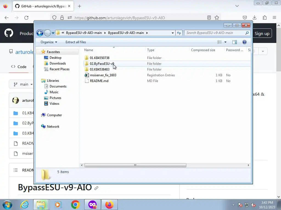Expand the breadcrumb arrow after last BypassESU-v9-AIO-main
This screenshot has width=281, height=210.
coord(147,33)
